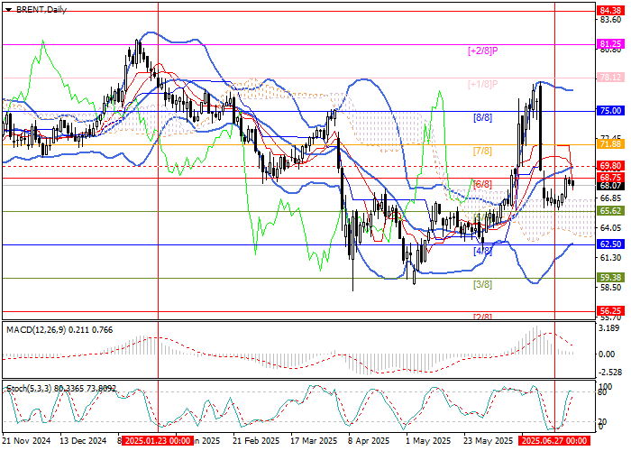Open the dropdown arrow beside BRENT,Daily
Image resolution: width=631 pixels, height=451 pixels.
pos(9,10)
